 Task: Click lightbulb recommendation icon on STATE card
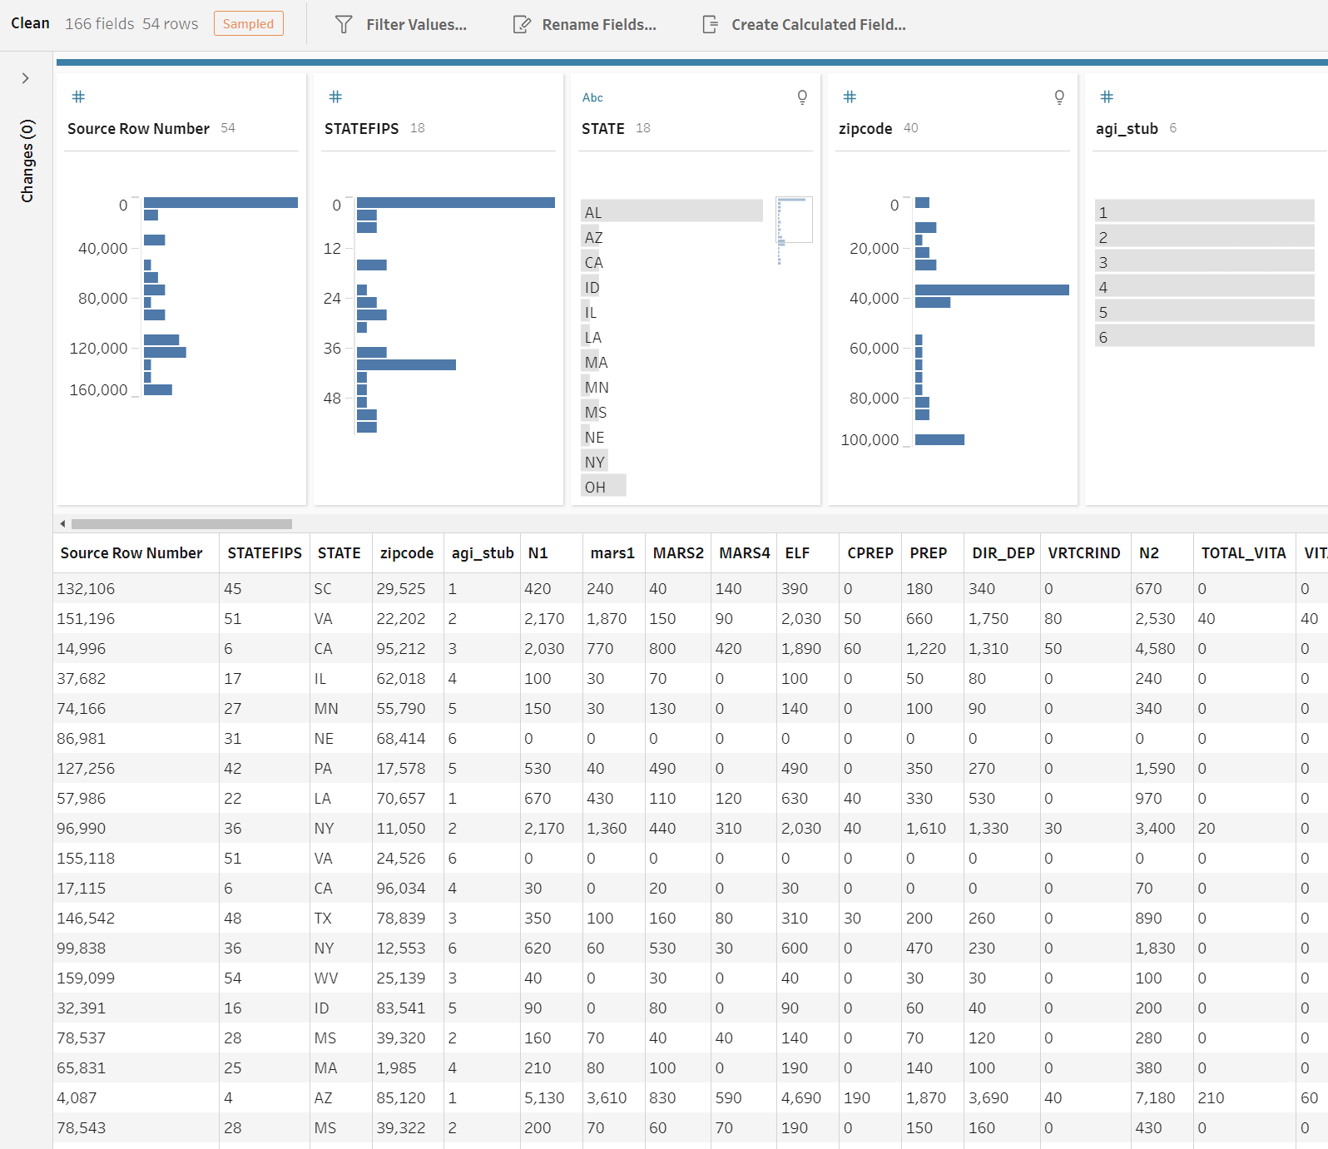coord(802,97)
